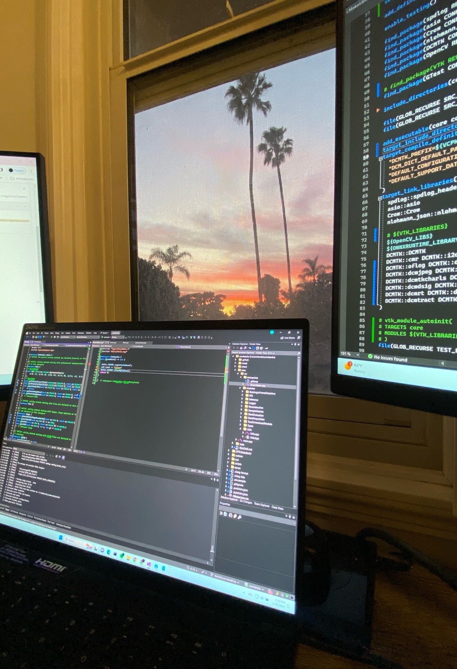457x669 pixels.
Task: Click comkardia repository in status bar
Action: click(253, 587)
